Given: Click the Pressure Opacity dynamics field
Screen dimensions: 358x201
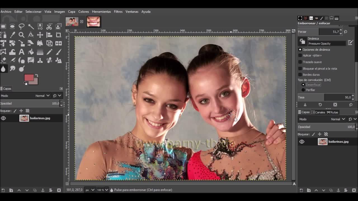Looking at the screenshot, I should click(326, 44).
